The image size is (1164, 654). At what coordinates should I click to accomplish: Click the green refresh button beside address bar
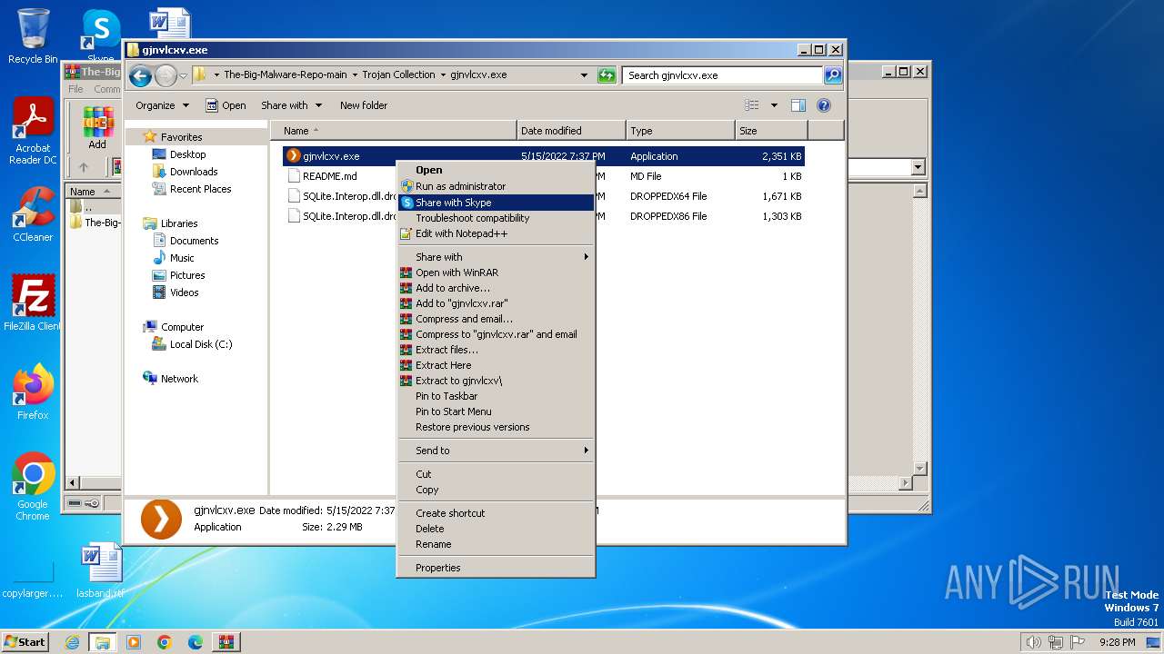(607, 75)
